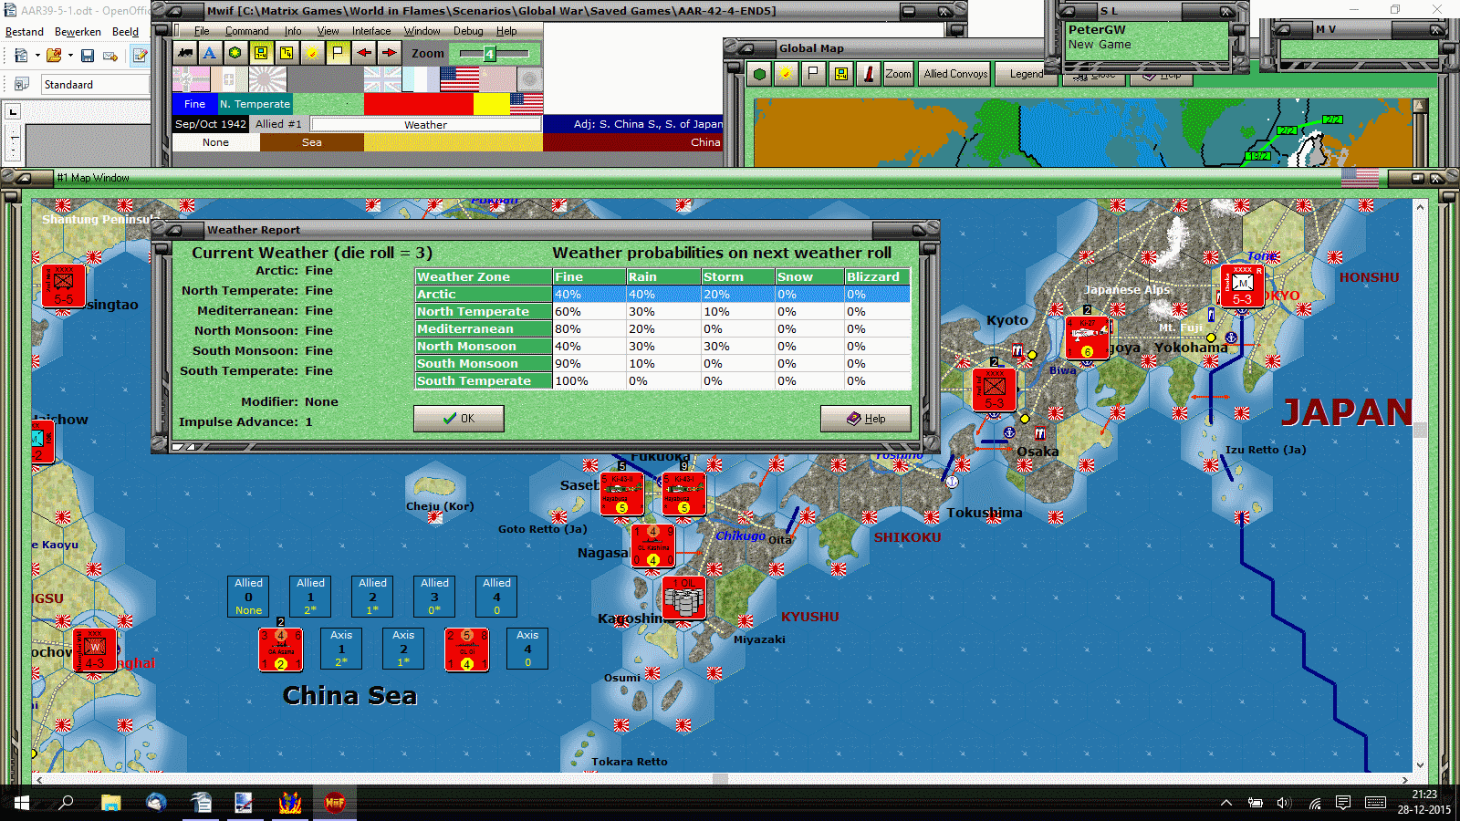
Task: Toggle the sun weather icon in Global Map
Action: [x=786, y=74]
